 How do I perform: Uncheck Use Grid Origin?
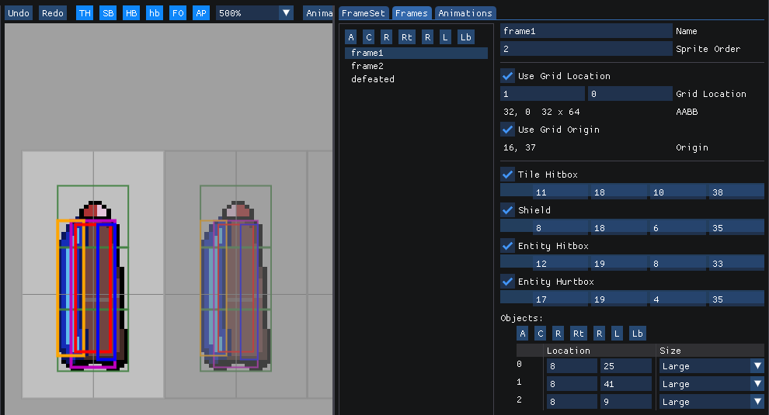[507, 130]
